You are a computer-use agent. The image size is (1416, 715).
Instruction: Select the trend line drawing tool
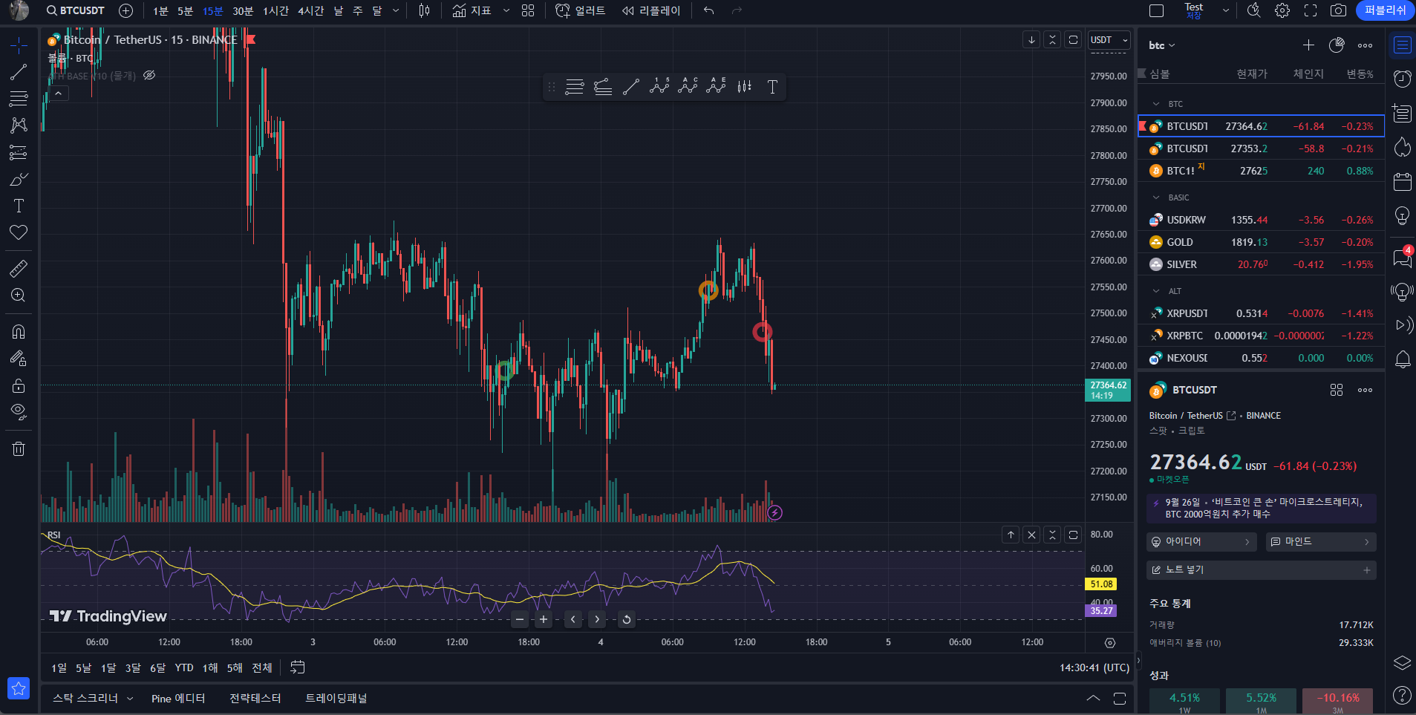point(19,72)
